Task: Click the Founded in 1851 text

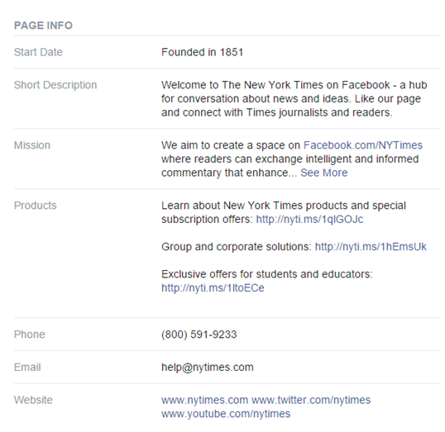Action: pyautogui.click(x=203, y=52)
